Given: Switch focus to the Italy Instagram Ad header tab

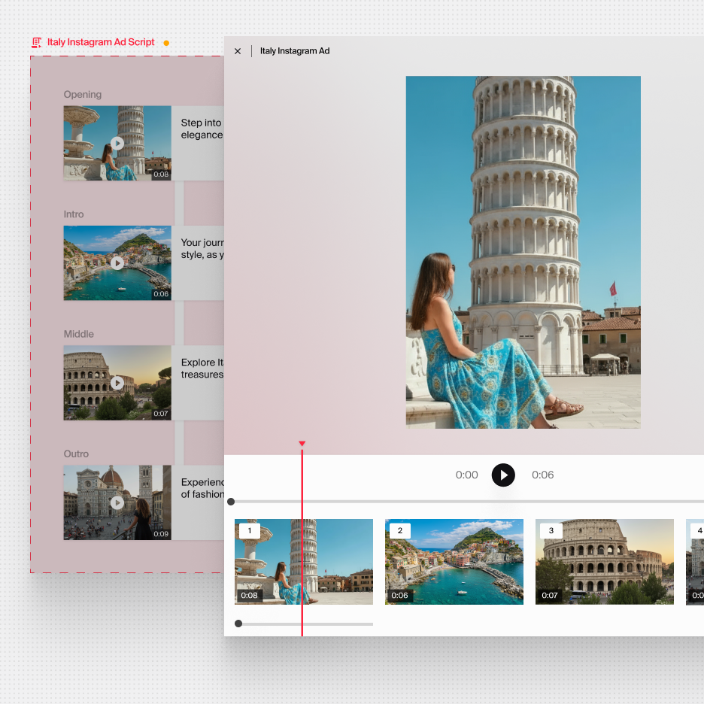Looking at the screenshot, I should coord(295,50).
